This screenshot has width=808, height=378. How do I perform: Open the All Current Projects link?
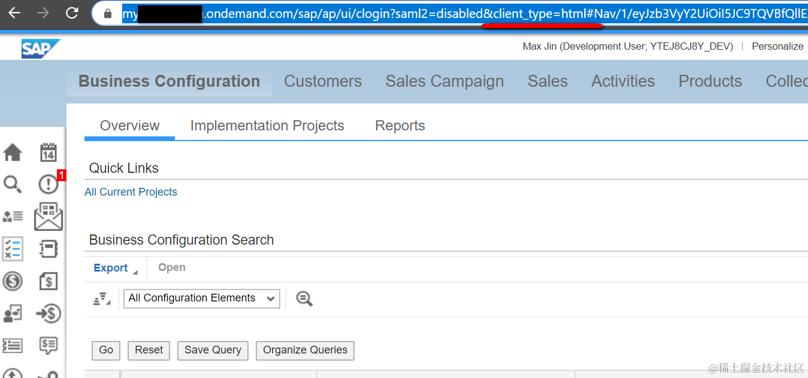click(x=131, y=192)
